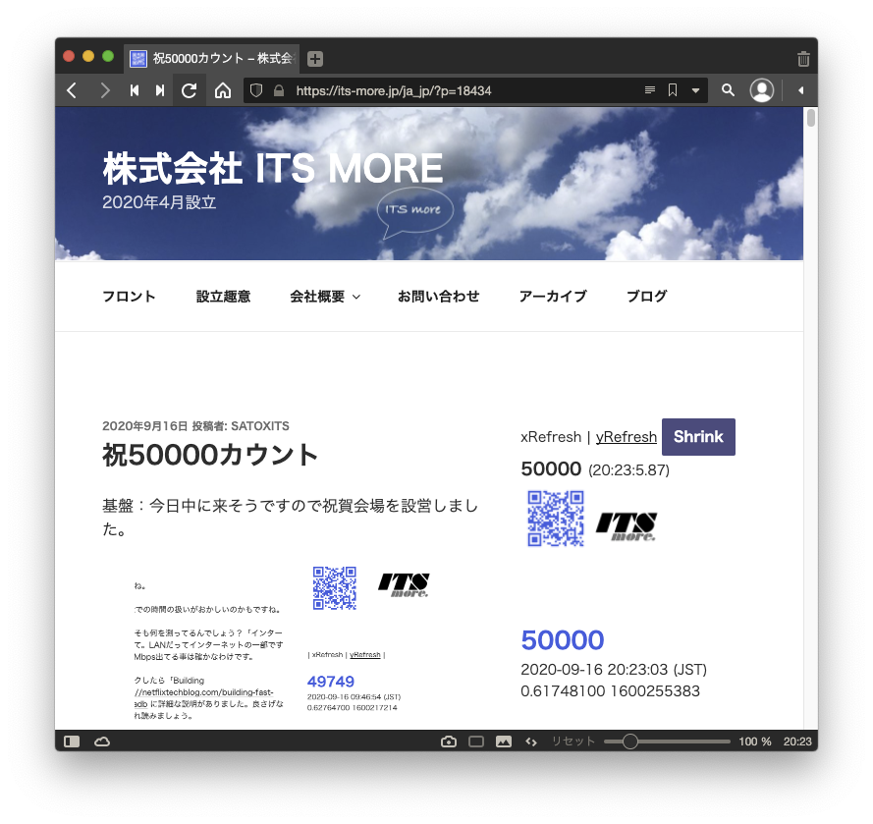
Task: Expand the hidden extensions arrow
Action: [x=800, y=90]
